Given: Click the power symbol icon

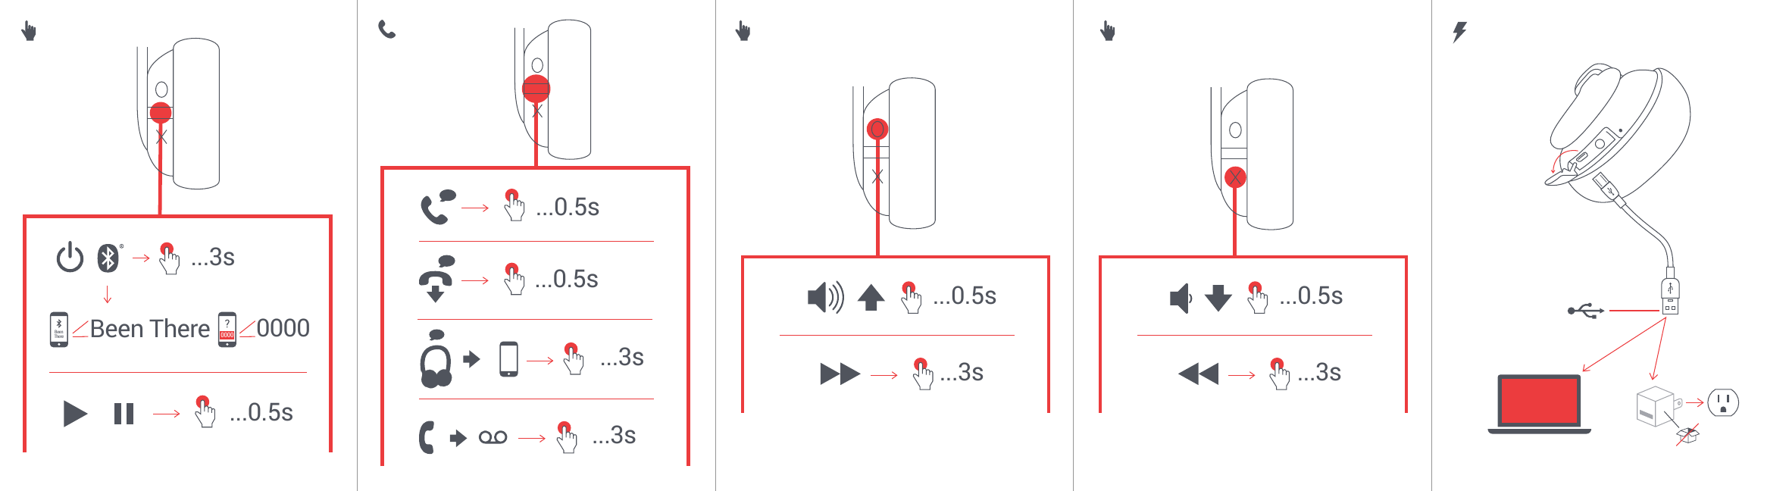Looking at the screenshot, I should (x=70, y=257).
